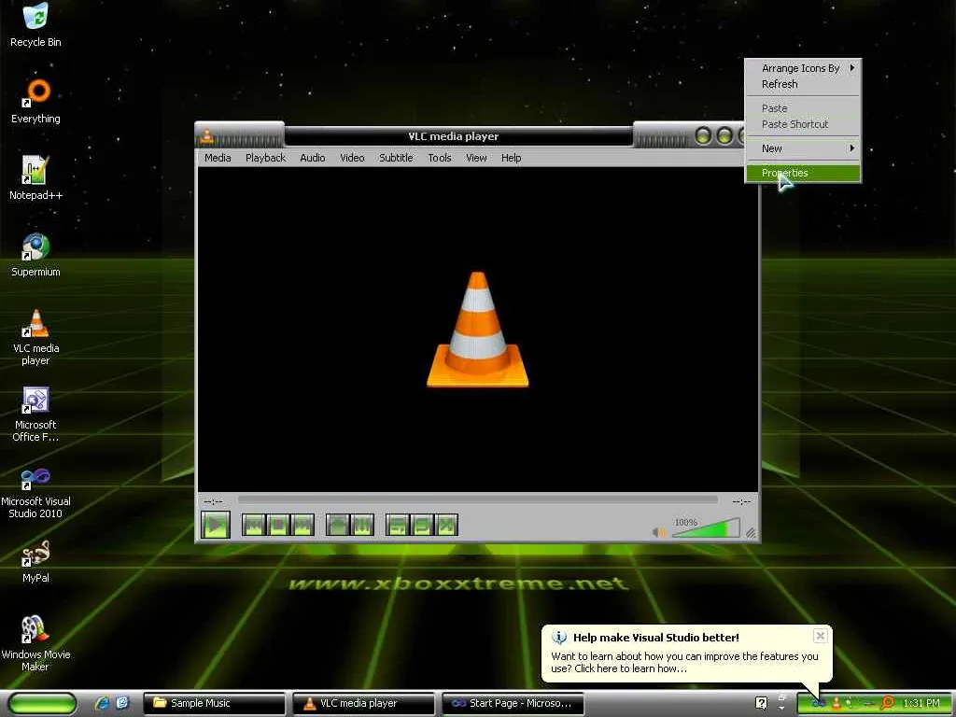The height and width of the screenshot is (717, 956).
Task: Select the MyPal desktop icon
Action: click(35, 561)
